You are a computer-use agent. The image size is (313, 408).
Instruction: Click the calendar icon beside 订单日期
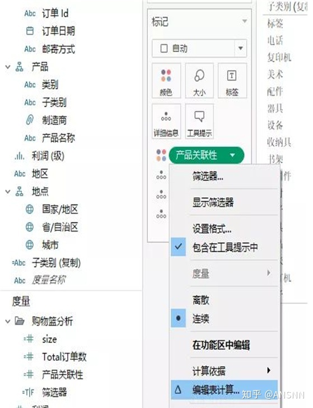click(x=30, y=31)
